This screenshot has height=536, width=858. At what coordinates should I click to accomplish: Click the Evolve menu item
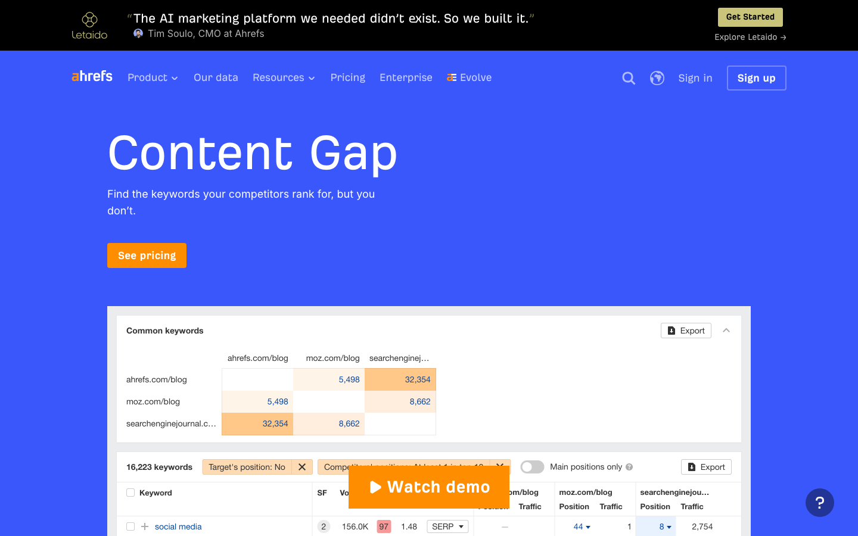tap(470, 77)
